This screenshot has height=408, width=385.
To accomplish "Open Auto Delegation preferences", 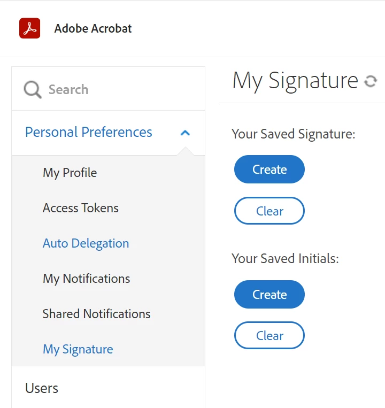I will (x=86, y=243).
